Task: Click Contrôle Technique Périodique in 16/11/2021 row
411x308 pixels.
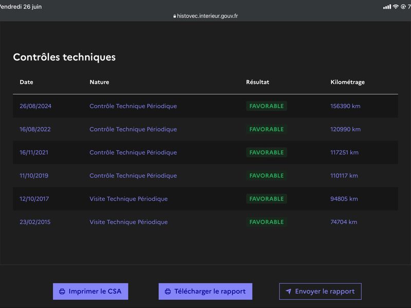Action: pos(133,152)
